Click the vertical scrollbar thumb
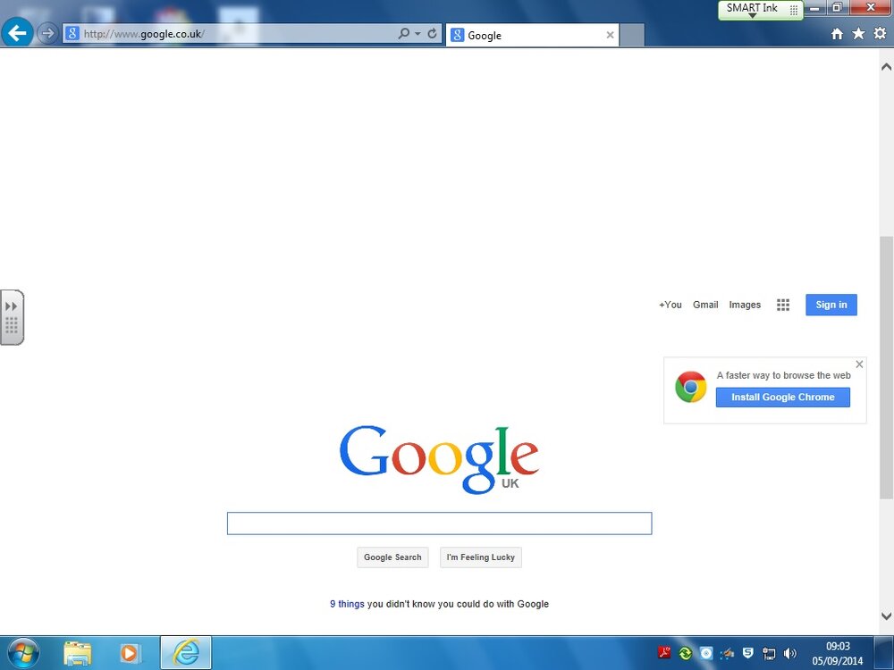The width and height of the screenshot is (894, 670). [886, 367]
